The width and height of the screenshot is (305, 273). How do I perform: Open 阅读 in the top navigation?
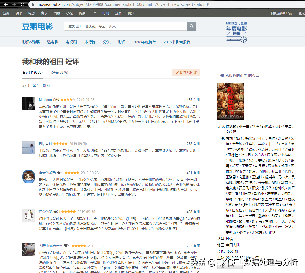pyautogui.click(x=82, y=13)
